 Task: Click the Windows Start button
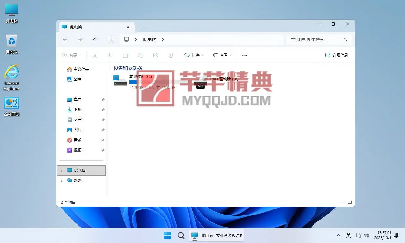167,235
